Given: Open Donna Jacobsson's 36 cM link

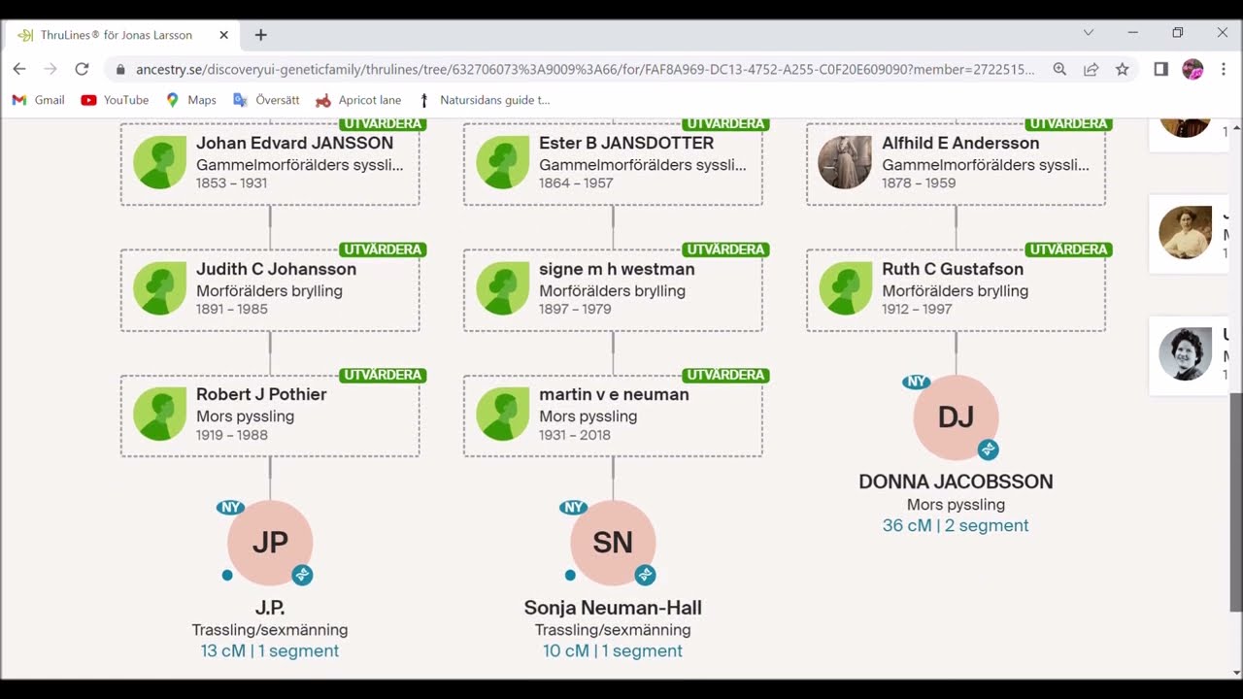Looking at the screenshot, I should (956, 525).
